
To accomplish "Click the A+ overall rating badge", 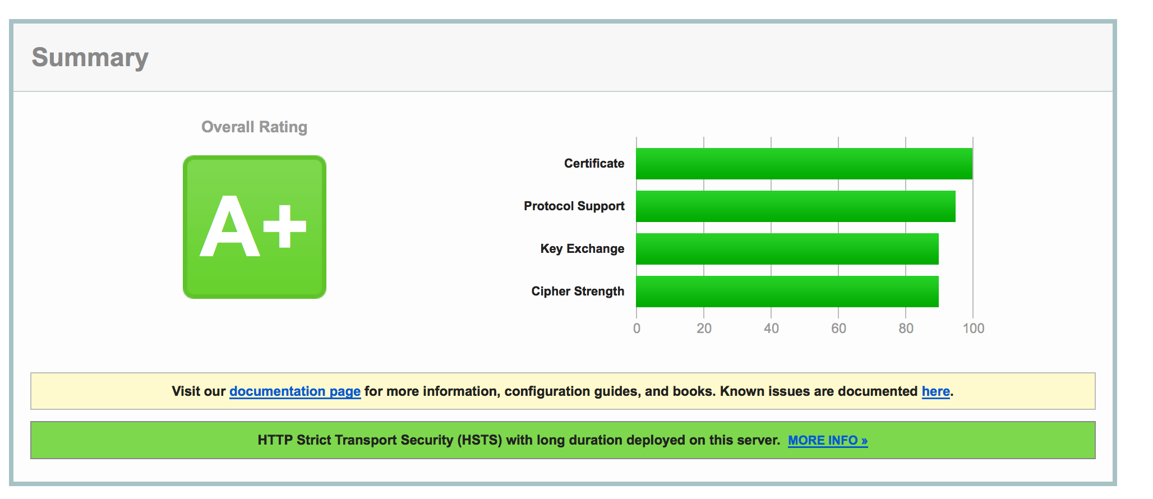I will (254, 227).
